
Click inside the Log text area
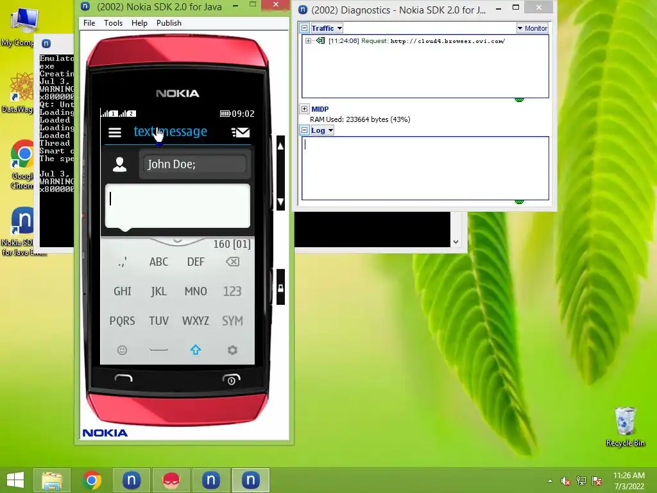click(425, 168)
